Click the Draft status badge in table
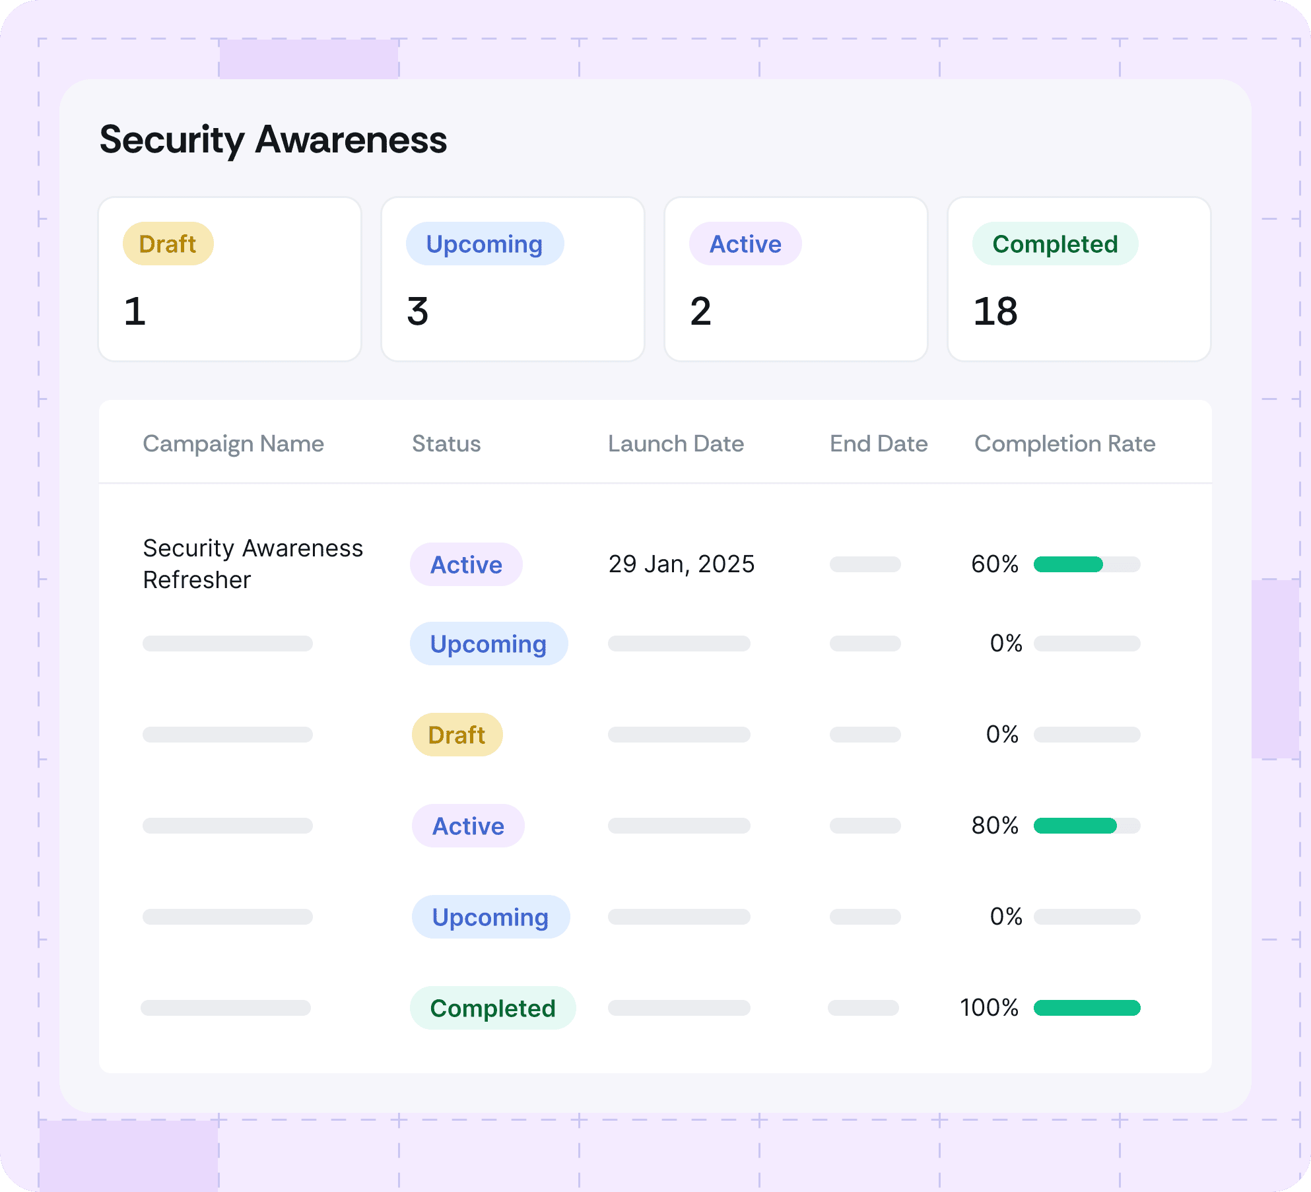The width and height of the screenshot is (1311, 1192). tap(457, 735)
